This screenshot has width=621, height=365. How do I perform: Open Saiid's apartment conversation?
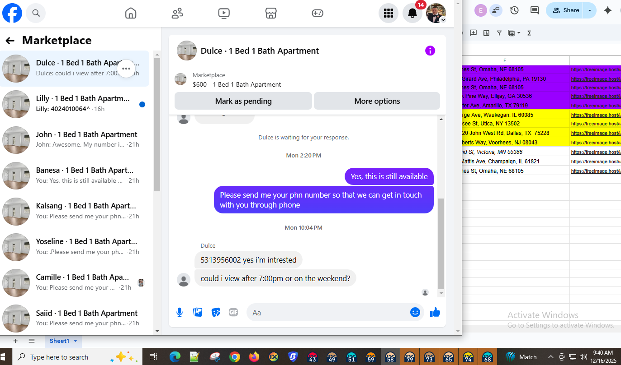coord(75,318)
